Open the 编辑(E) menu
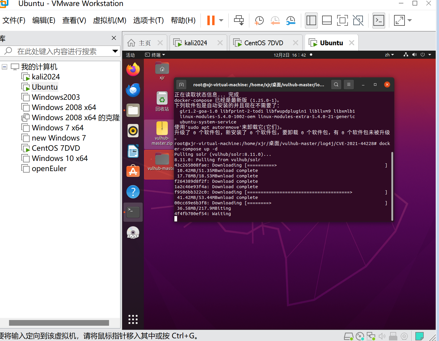The width and height of the screenshot is (439, 341). tap(44, 20)
